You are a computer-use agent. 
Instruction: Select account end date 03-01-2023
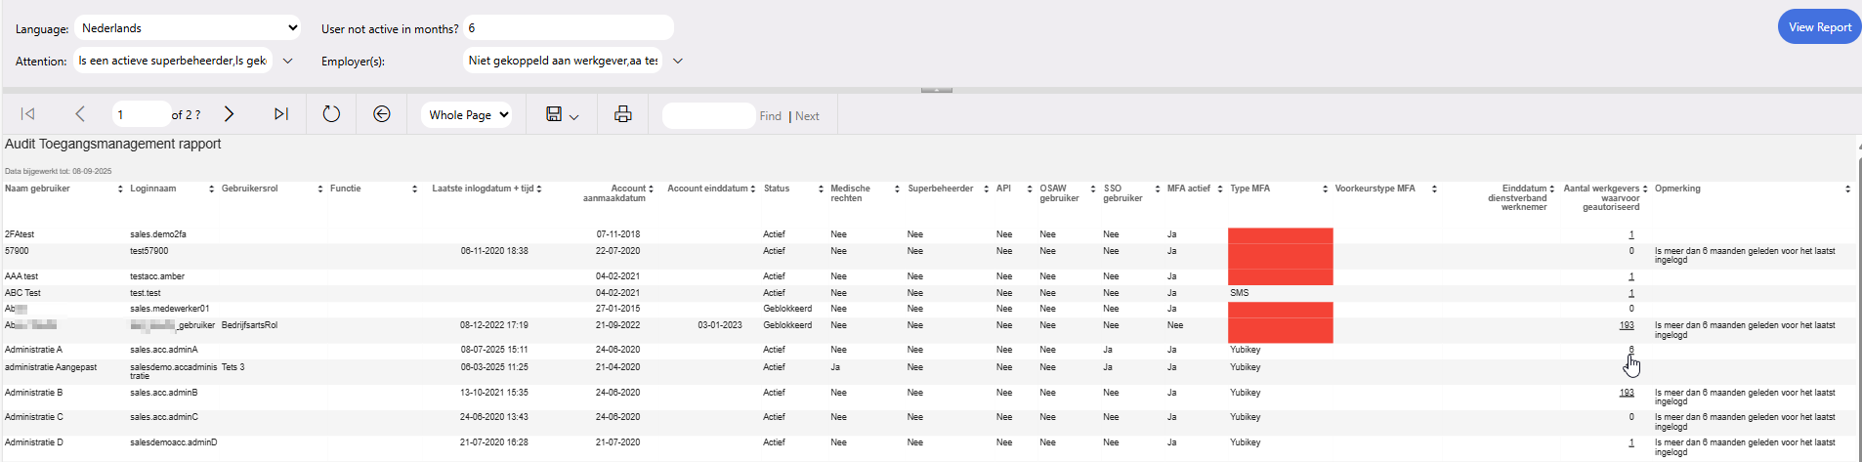[720, 325]
